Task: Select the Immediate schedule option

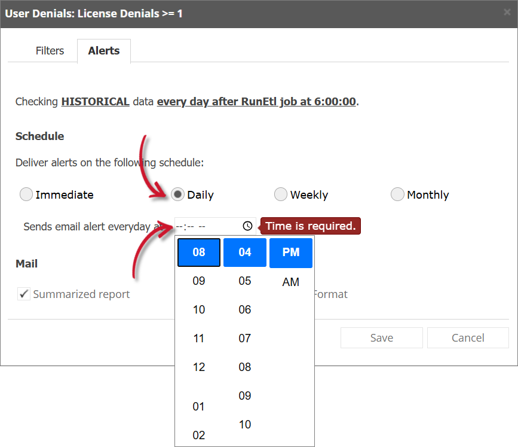Action: click(x=26, y=194)
